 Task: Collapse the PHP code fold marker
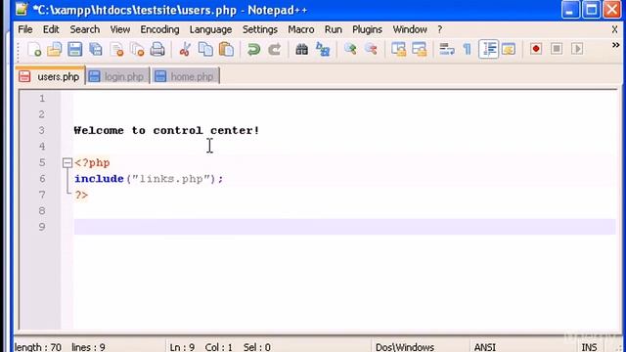67,163
